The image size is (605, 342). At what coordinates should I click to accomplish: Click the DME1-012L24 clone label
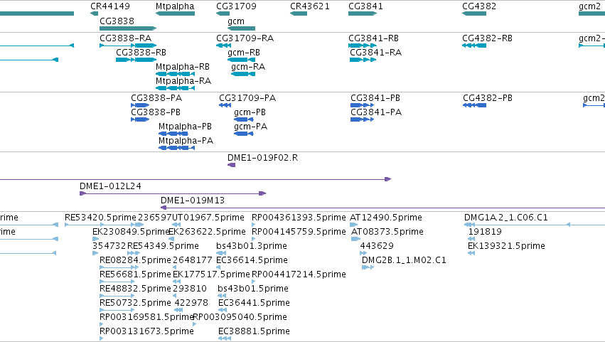point(110,186)
